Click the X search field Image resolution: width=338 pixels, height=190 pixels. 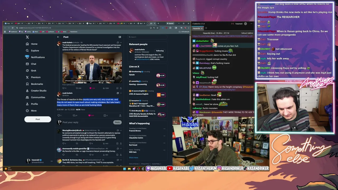click(147, 37)
